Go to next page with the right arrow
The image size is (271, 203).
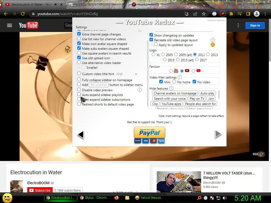pyautogui.click(x=218, y=134)
